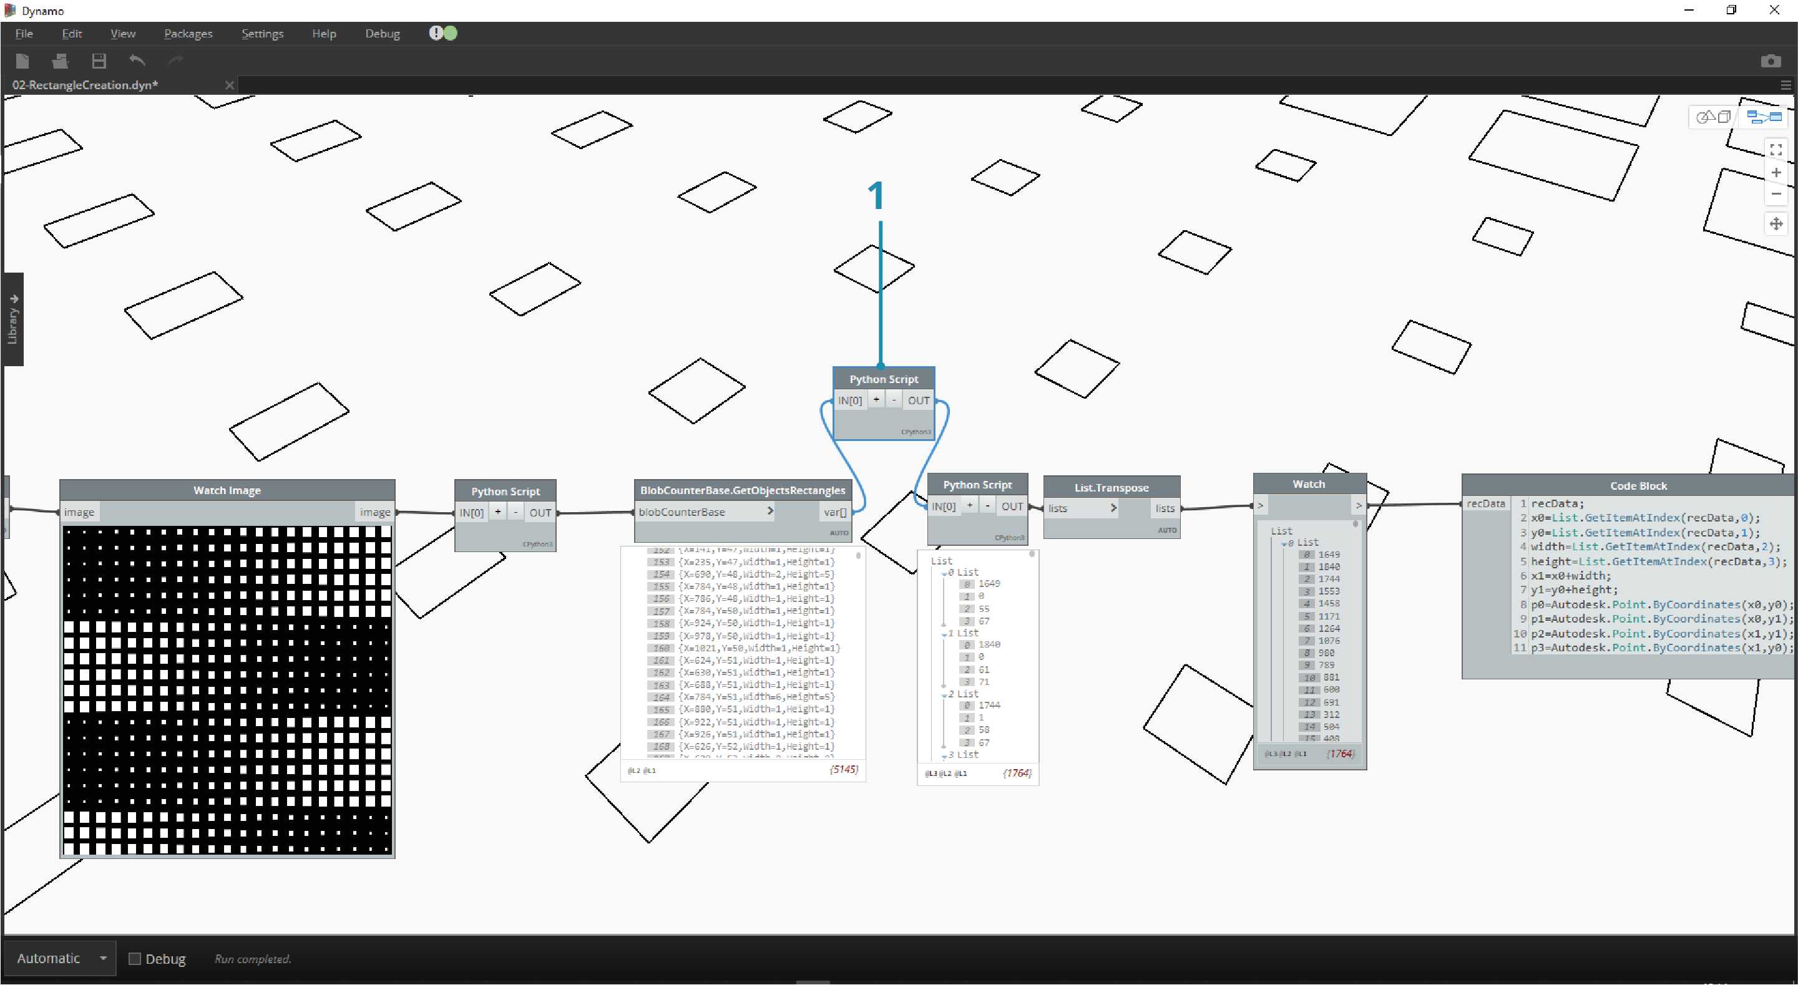Open the Automatic run mode dropdown
This screenshot has height=985, width=1798.
click(102, 958)
